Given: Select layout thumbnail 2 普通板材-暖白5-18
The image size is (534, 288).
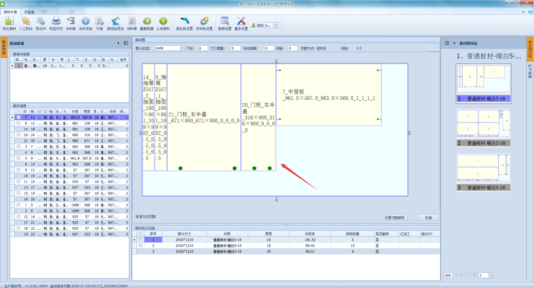Looking at the screenshot, I should (x=483, y=128).
